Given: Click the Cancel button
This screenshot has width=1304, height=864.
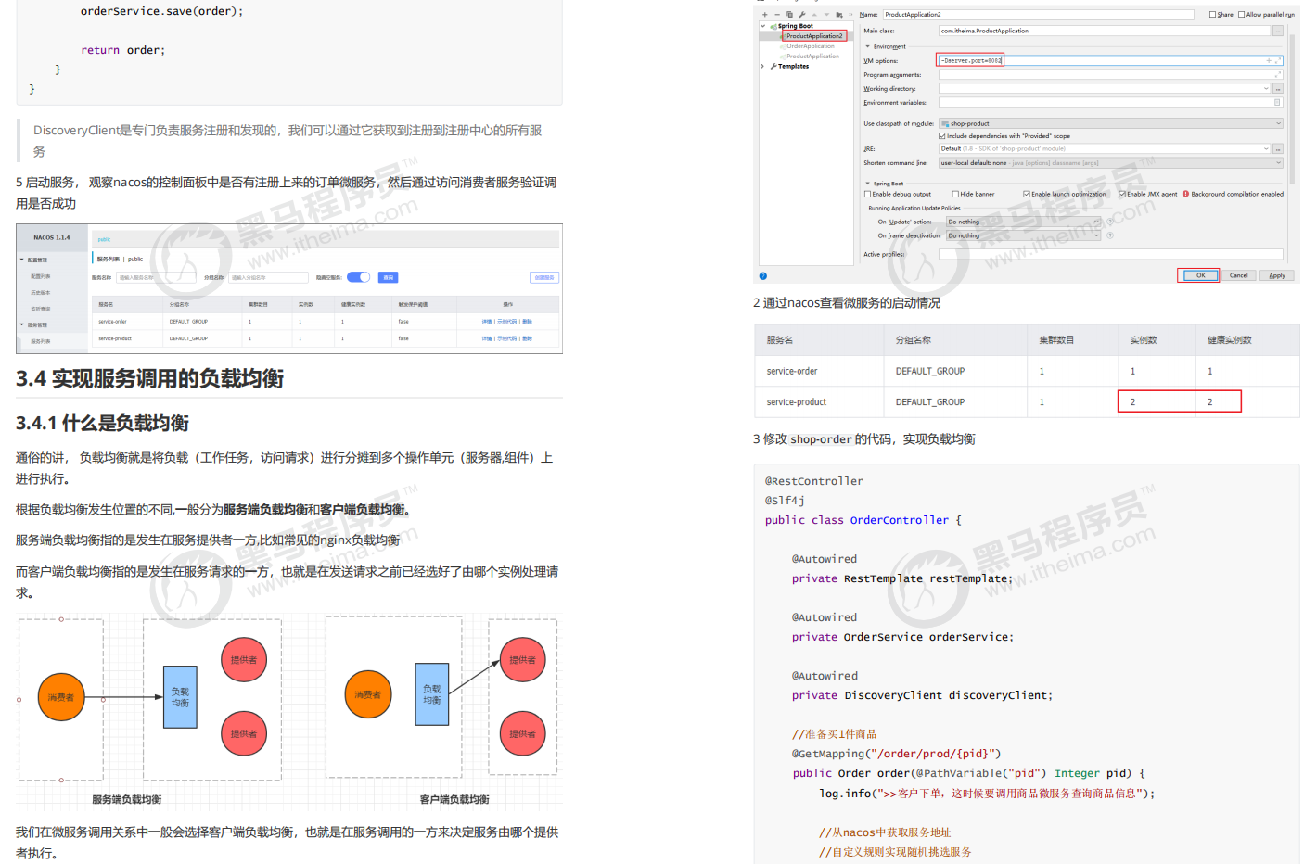Looking at the screenshot, I should pos(1238,275).
